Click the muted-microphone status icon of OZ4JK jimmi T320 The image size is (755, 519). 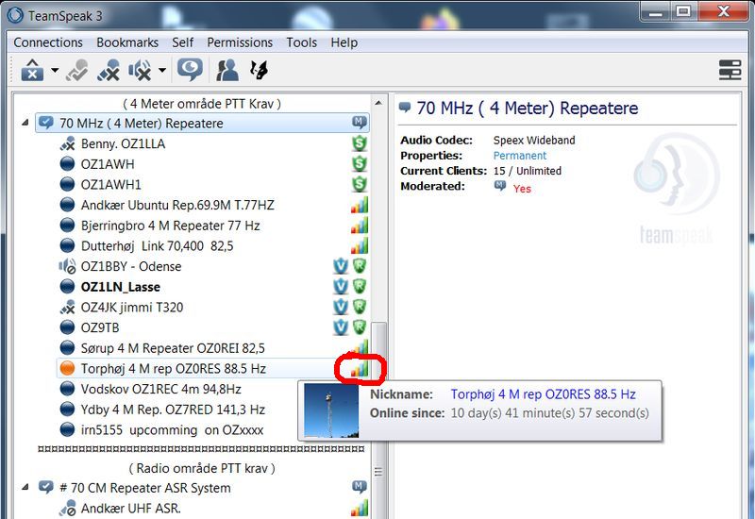[67, 307]
